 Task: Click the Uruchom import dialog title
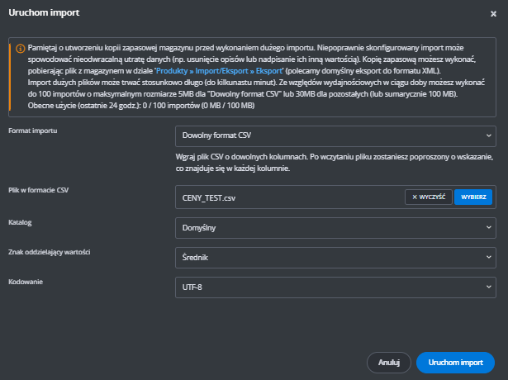(x=40, y=14)
